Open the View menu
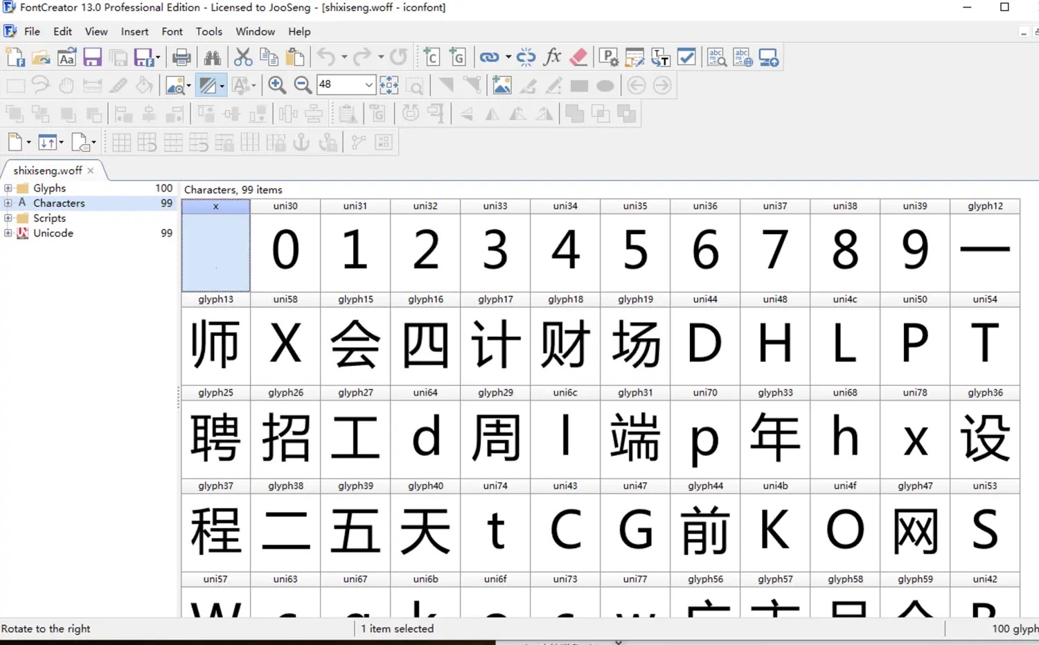Image resolution: width=1039 pixels, height=645 pixels. (96, 31)
